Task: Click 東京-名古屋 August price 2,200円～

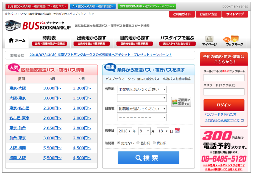Action: (52, 108)
